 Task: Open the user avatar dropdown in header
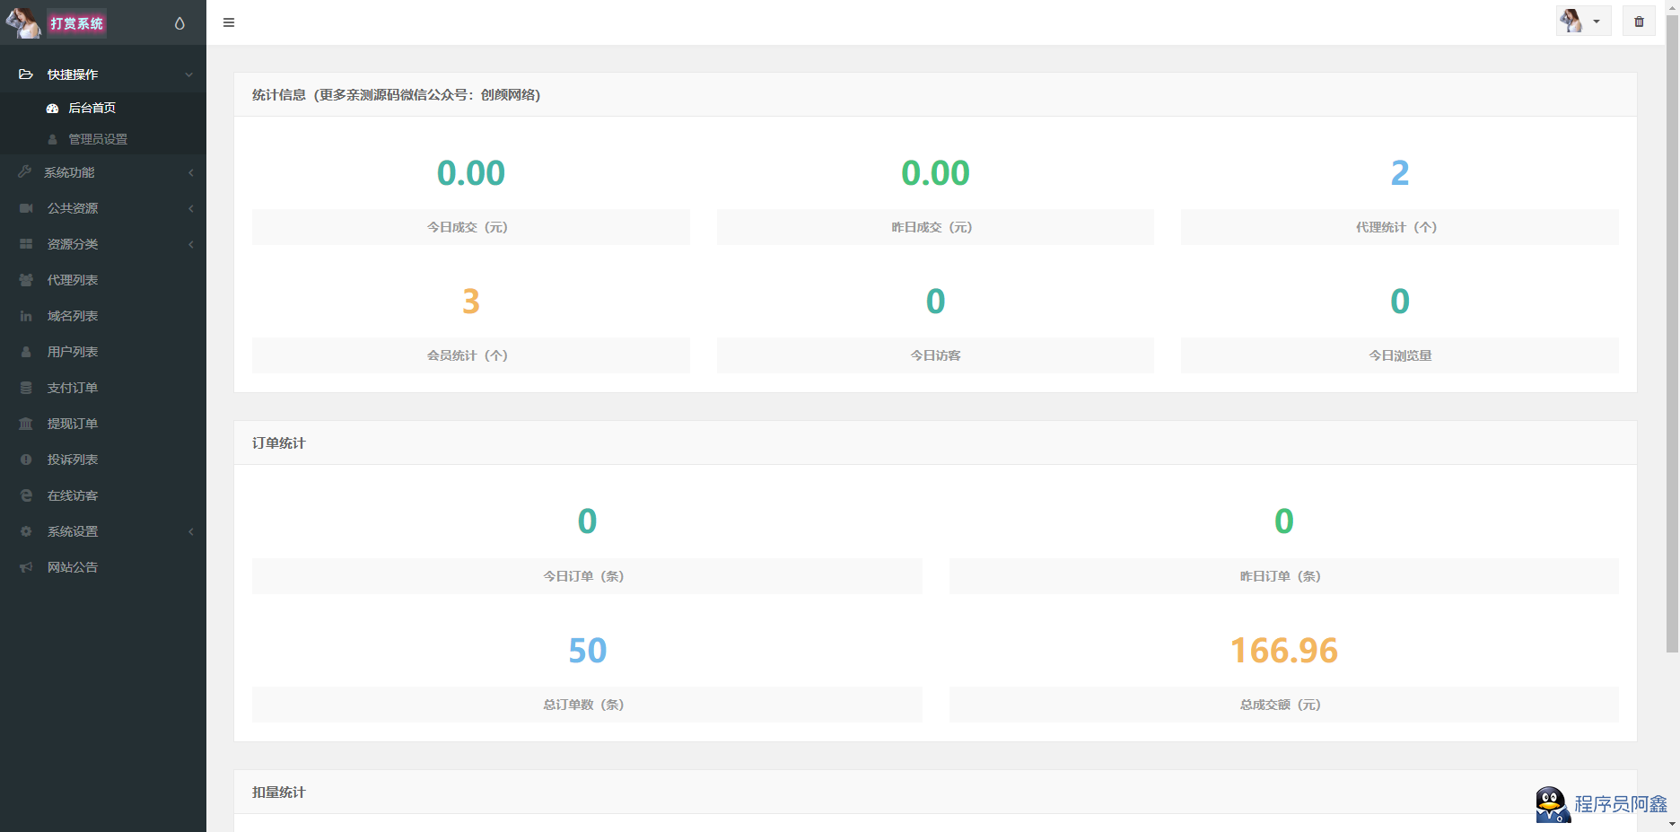click(1583, 22)
